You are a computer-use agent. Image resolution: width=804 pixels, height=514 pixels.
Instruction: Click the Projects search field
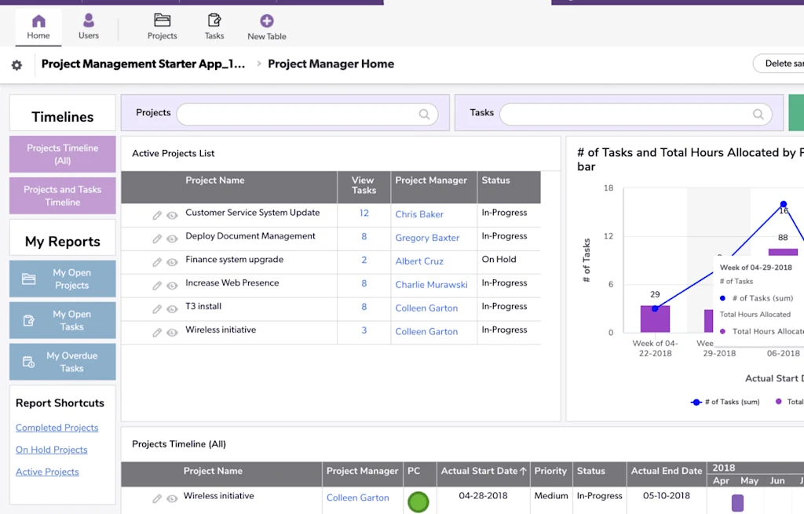pos(307,115)
